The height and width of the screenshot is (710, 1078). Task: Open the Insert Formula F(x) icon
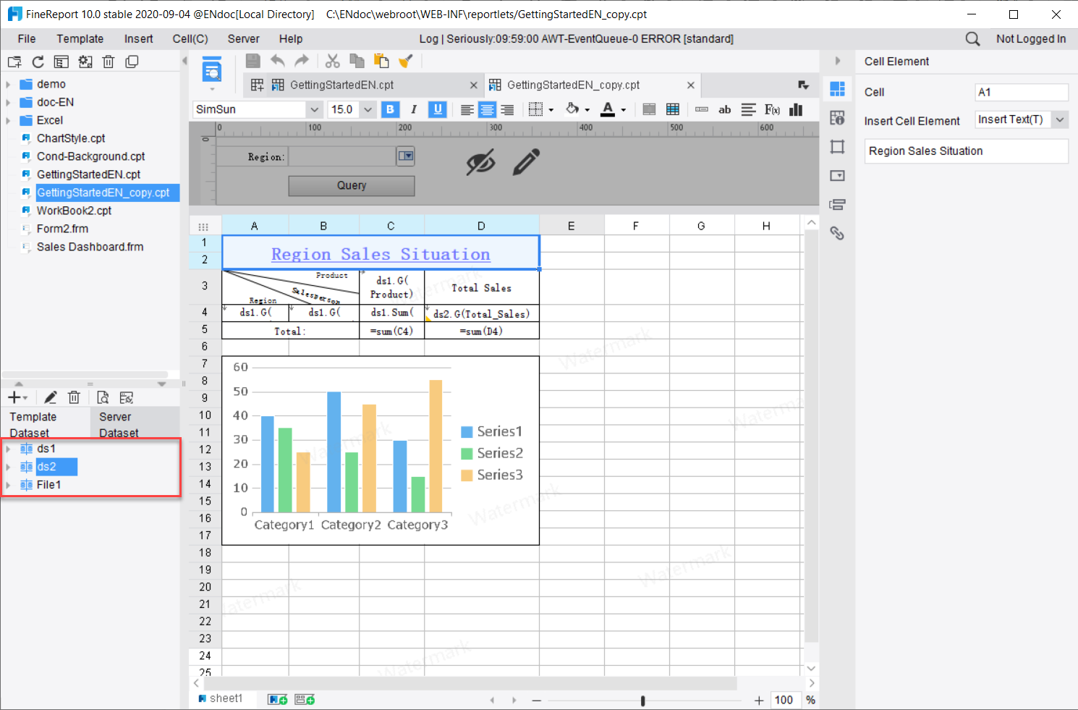(x=771, y=109)
